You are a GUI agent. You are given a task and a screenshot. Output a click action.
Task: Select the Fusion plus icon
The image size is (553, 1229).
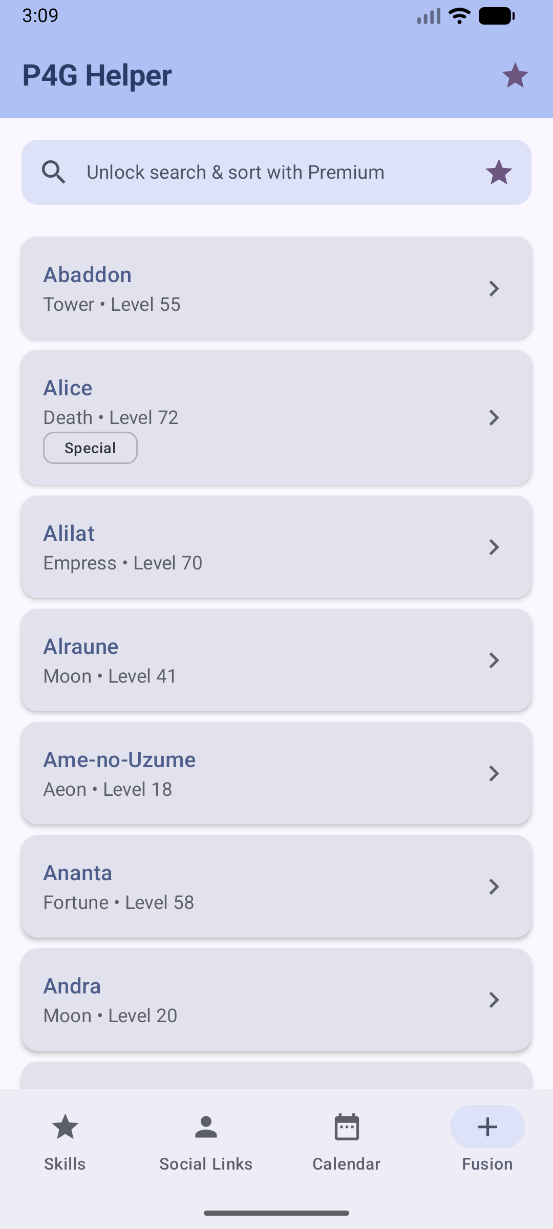[x=487, y=1127]
